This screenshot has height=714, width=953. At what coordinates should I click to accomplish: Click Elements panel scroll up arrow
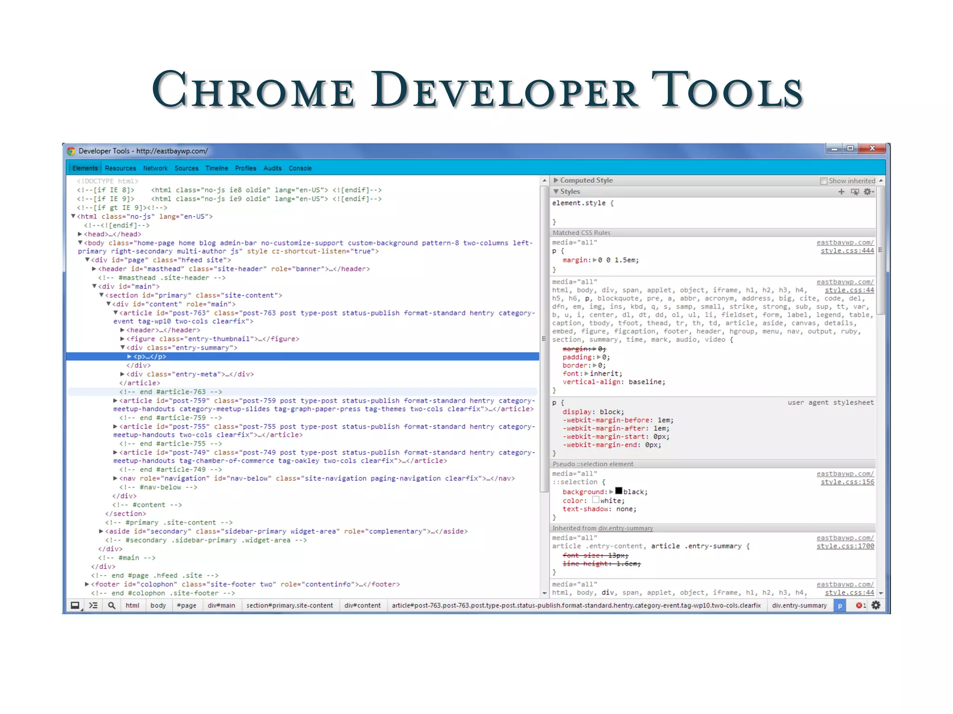[544, 180]
